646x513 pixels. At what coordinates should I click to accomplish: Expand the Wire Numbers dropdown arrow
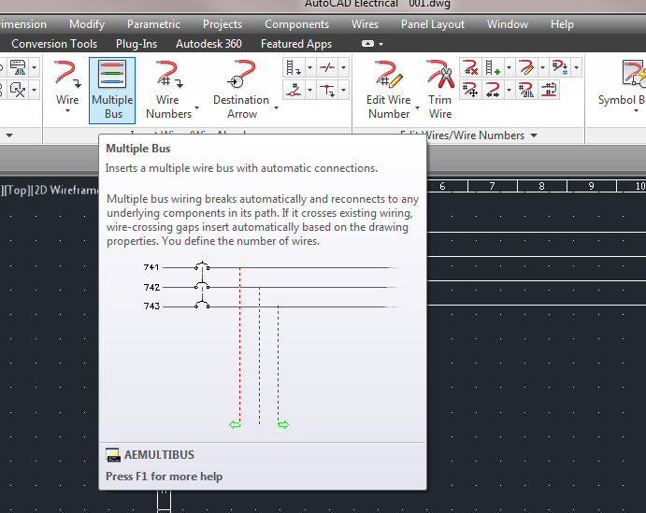tap(197, 107)
